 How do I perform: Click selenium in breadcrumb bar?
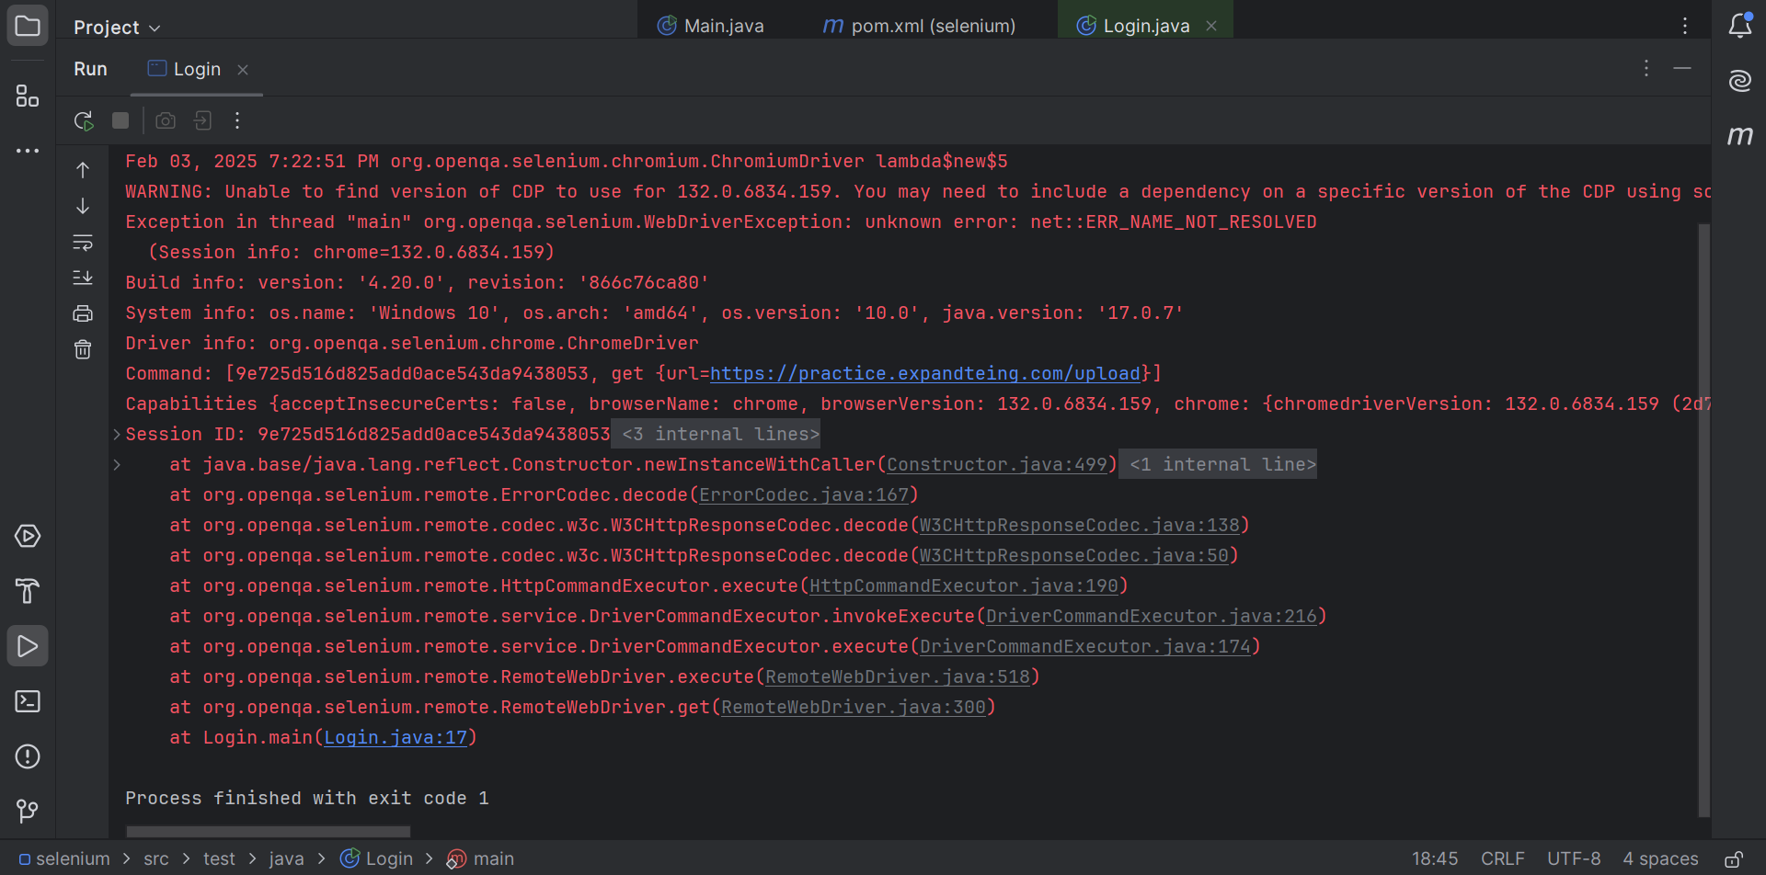coord(63,858)
